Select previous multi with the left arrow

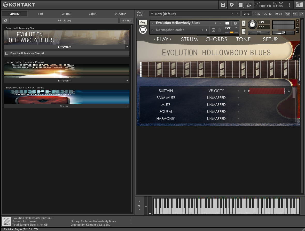tap(233, 14)
